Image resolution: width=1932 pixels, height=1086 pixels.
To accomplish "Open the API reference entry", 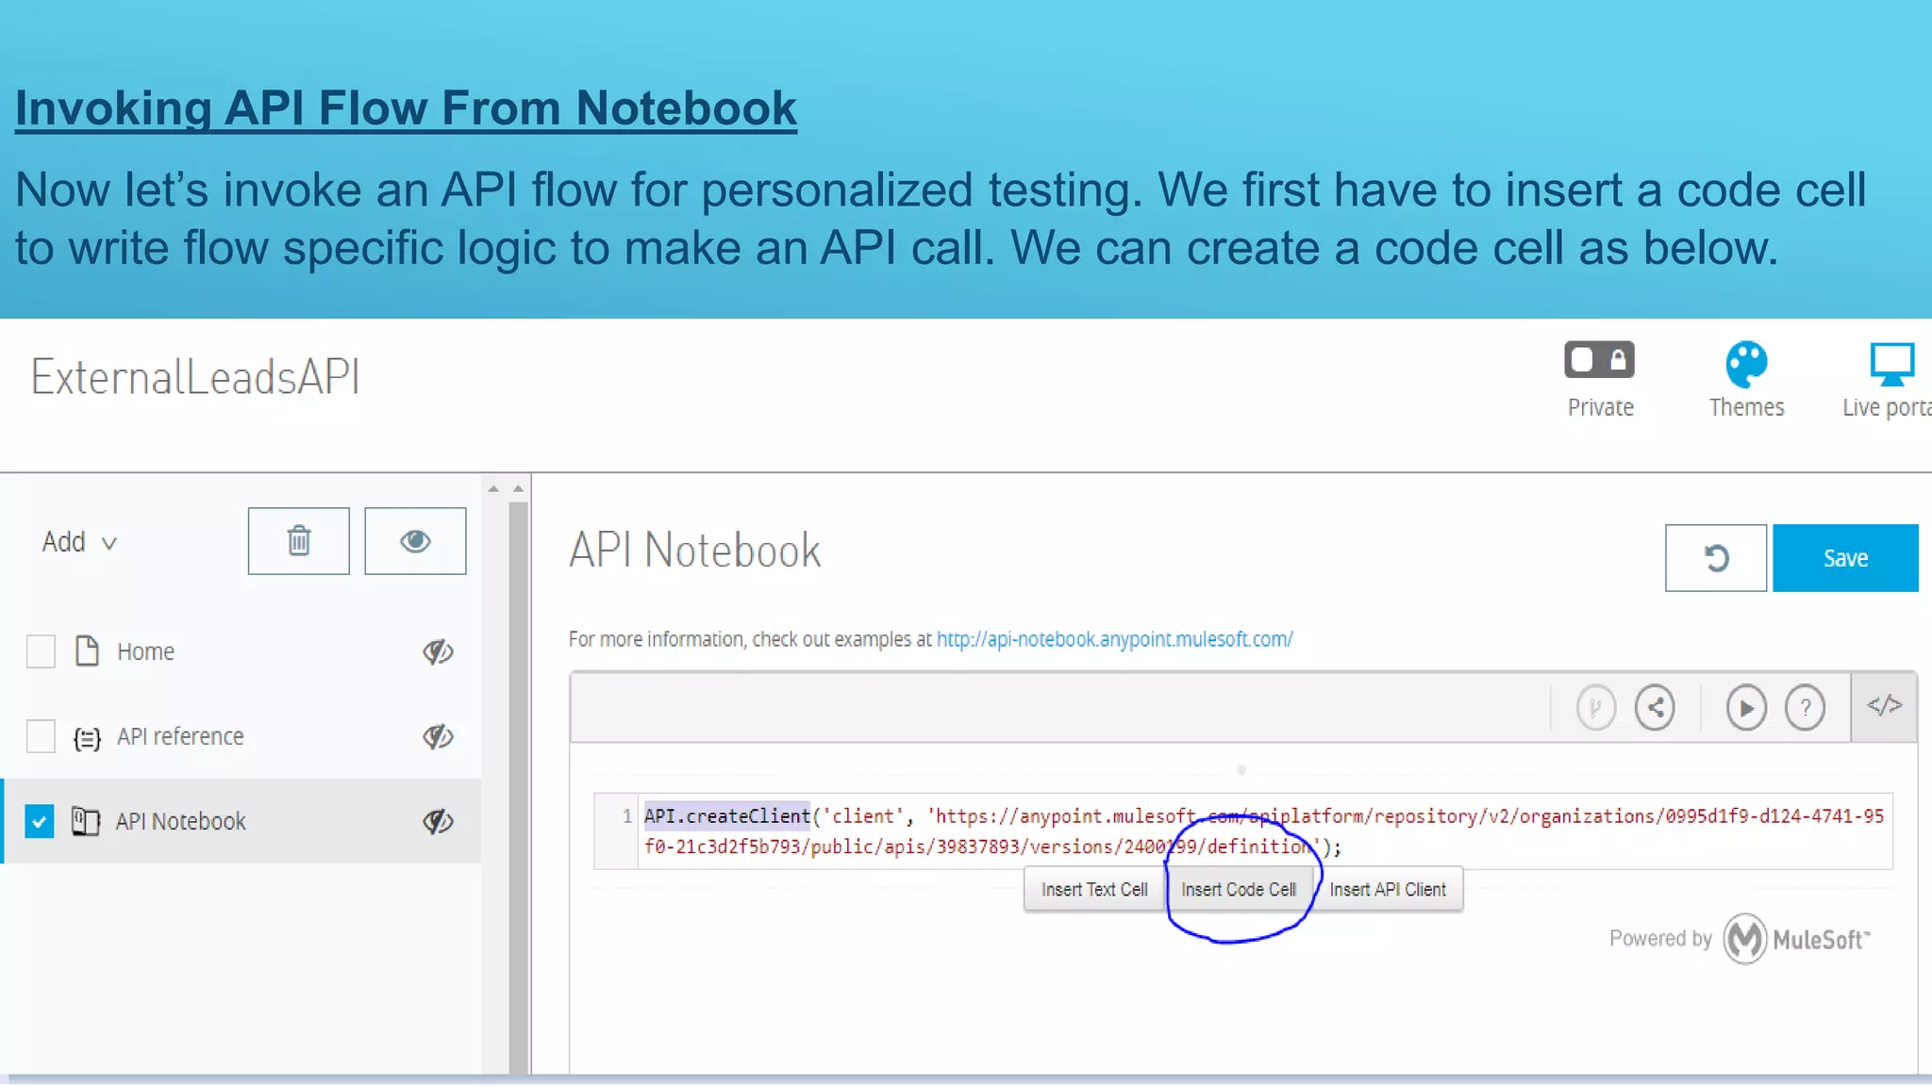I will [180, 736].
